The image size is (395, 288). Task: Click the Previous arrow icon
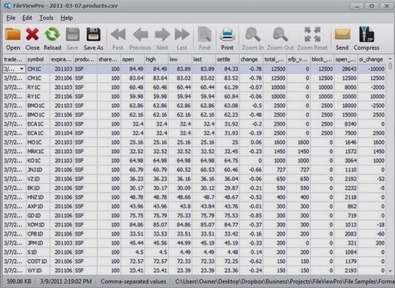click(141, 35)
